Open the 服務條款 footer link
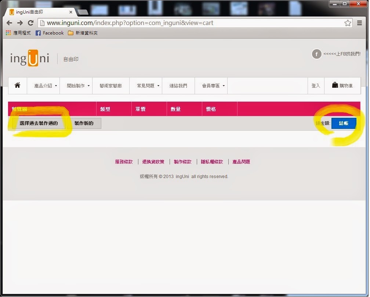 pos(124,162)
